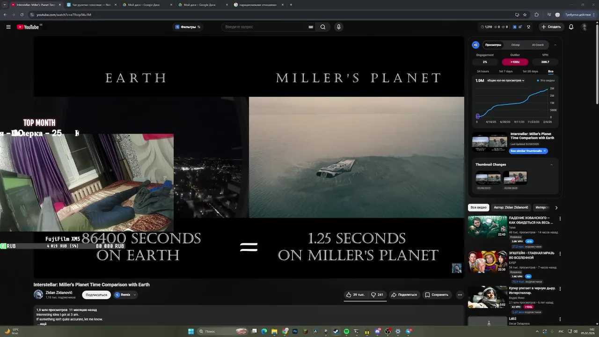Select the 24 hours range
This screenshot has width=599, height=337.
(x=483, y=72)
